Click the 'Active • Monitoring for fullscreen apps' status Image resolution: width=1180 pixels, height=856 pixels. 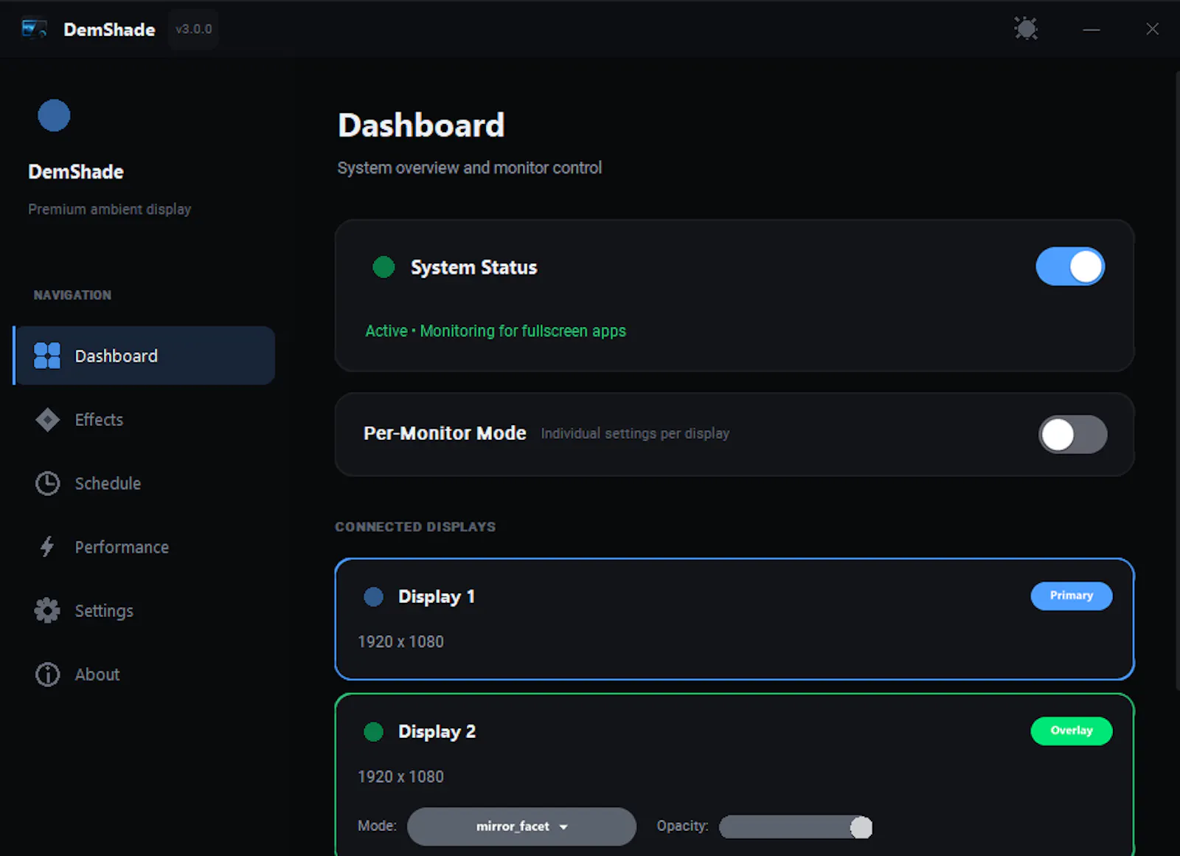pyautogui.click(x=496, y=331)
